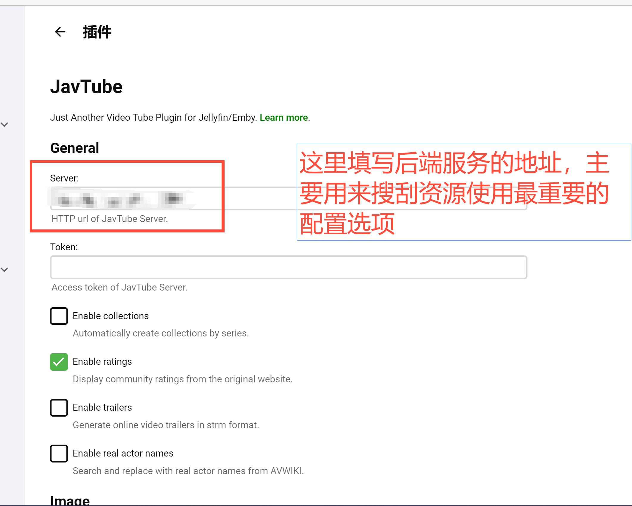Expand the lower sidebar chevron

coord(4,270)
